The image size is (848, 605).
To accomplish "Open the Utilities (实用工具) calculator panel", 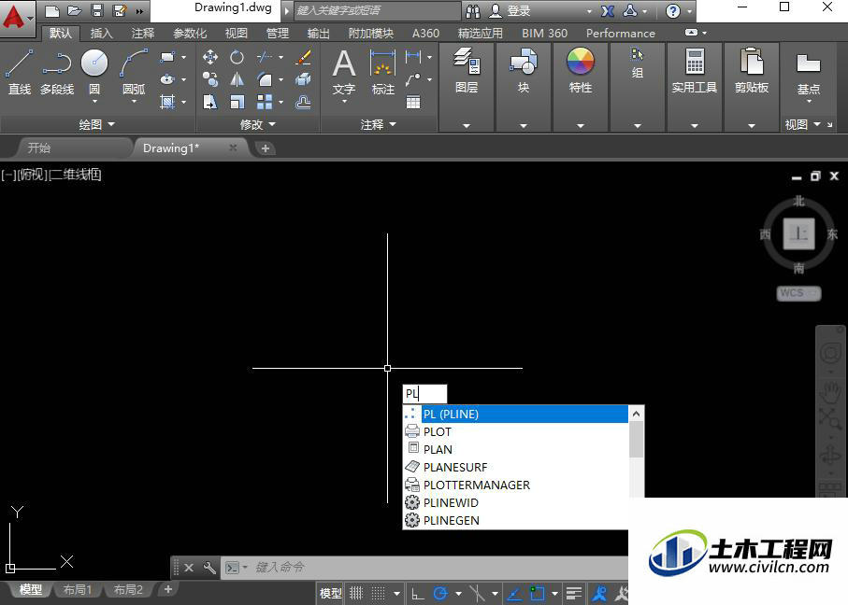I will [x=695, y=70].
